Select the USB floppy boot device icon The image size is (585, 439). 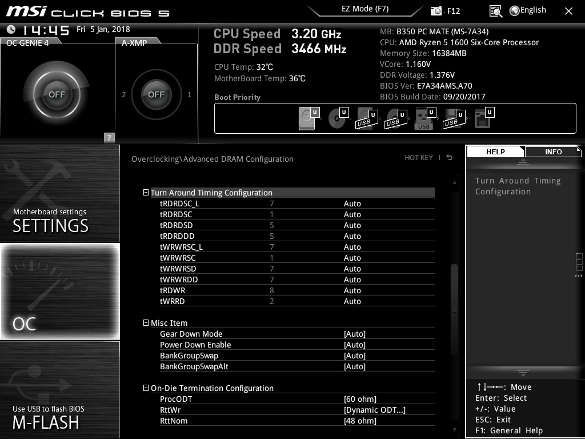454,118
